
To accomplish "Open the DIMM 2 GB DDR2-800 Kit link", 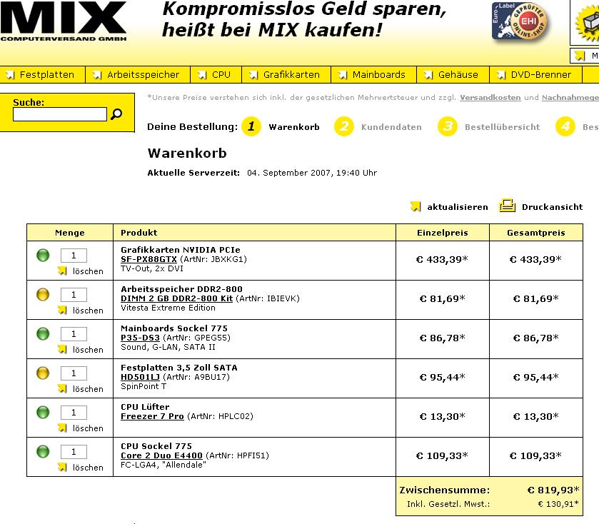I will coord(177,298).
